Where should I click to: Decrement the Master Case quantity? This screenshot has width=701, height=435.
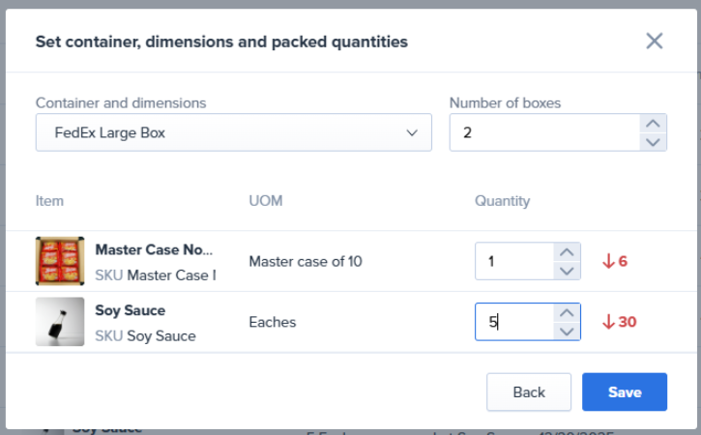click(568, 271)
